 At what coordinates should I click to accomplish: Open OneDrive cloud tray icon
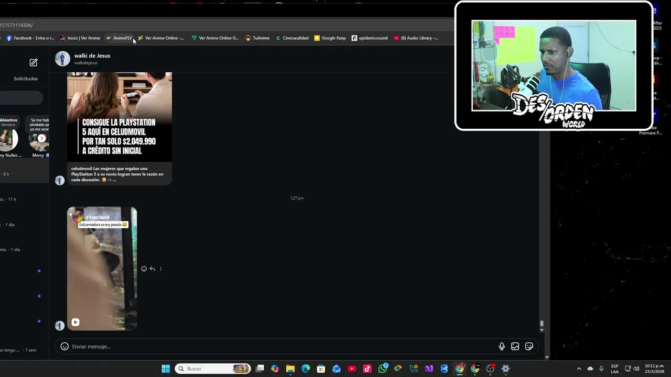(590, 369)
